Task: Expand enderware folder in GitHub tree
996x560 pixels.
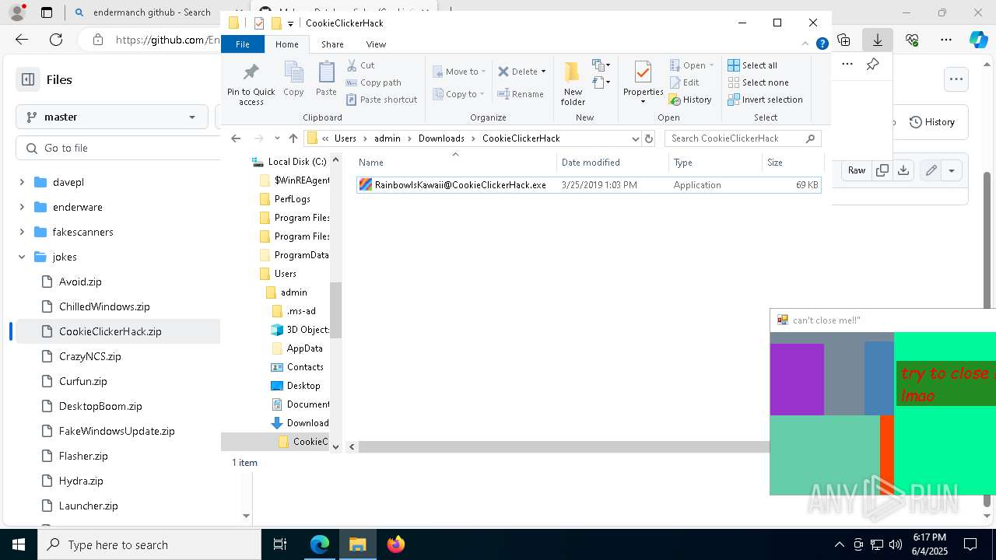Action: 22,207
